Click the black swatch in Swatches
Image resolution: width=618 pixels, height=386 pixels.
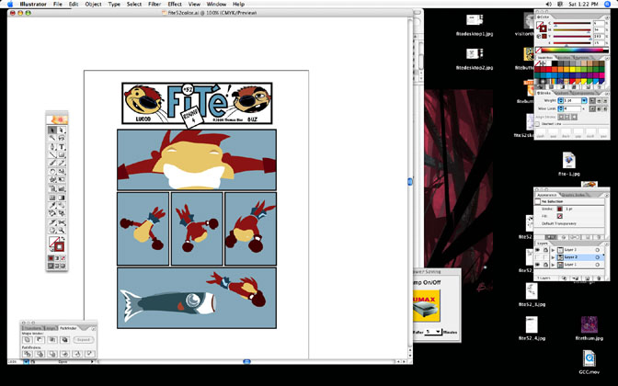(x=555, y=63)
